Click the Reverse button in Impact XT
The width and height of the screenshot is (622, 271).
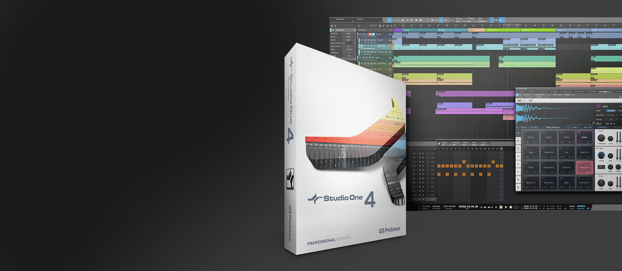(x=524, y=127)
